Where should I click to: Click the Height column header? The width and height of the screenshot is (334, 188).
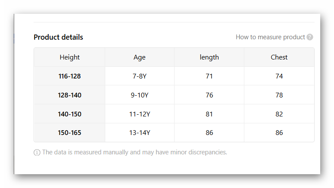pyautogui.click(x=70, y=57)
